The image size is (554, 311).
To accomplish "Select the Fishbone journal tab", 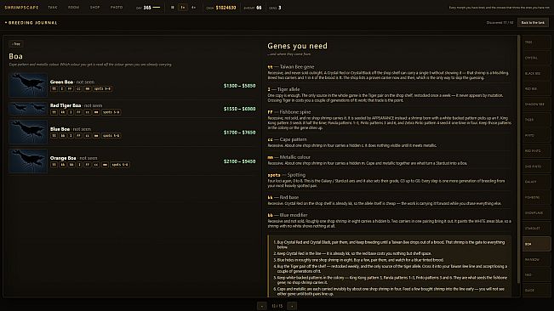I will (x=536, y=197).
